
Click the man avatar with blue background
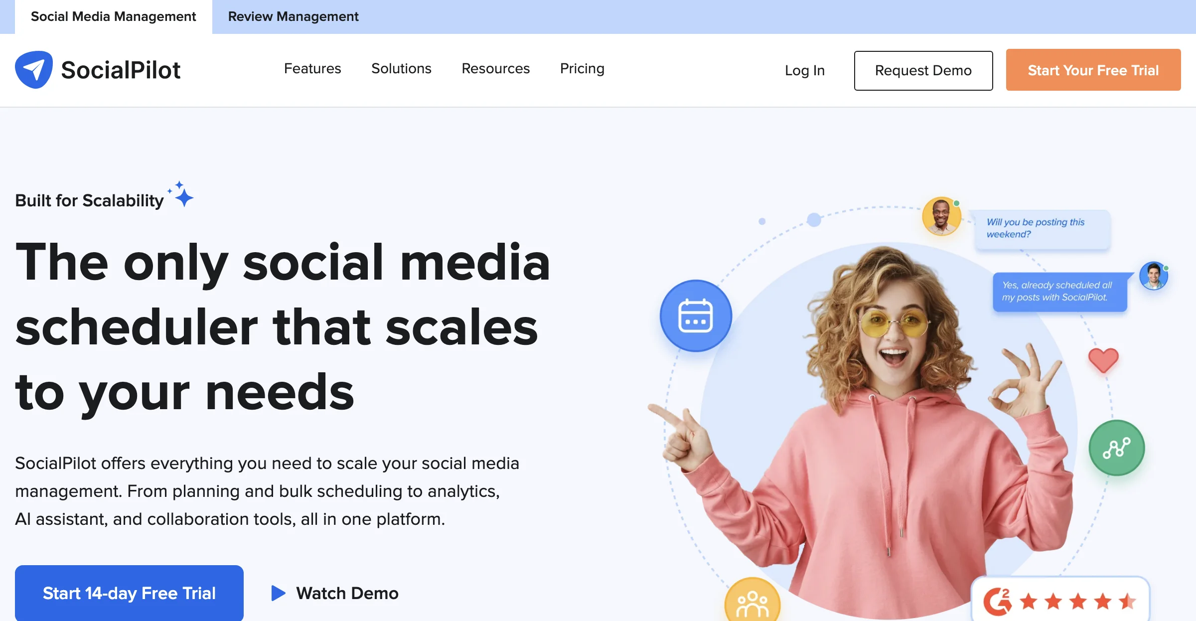1154,276
